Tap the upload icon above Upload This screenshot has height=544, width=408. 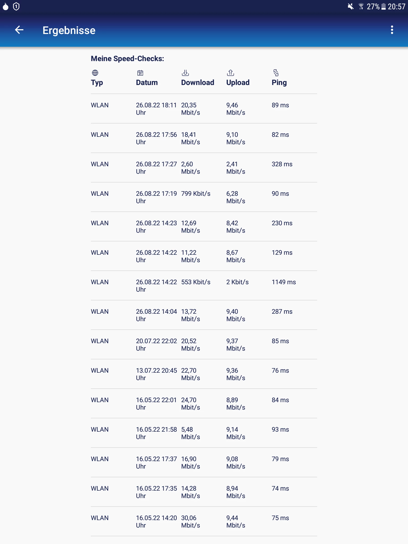[x=231, y=73]
